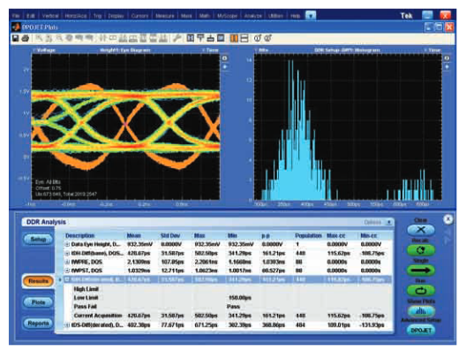This screenshot has width=466, height=351.
Task: Click the Min-cc column header
Action: [x=369, y=235]
